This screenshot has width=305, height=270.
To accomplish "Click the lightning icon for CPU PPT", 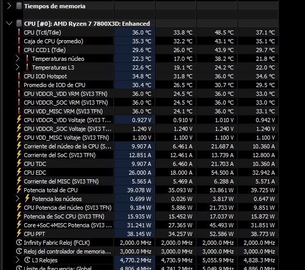I will [x=19, y=233].
